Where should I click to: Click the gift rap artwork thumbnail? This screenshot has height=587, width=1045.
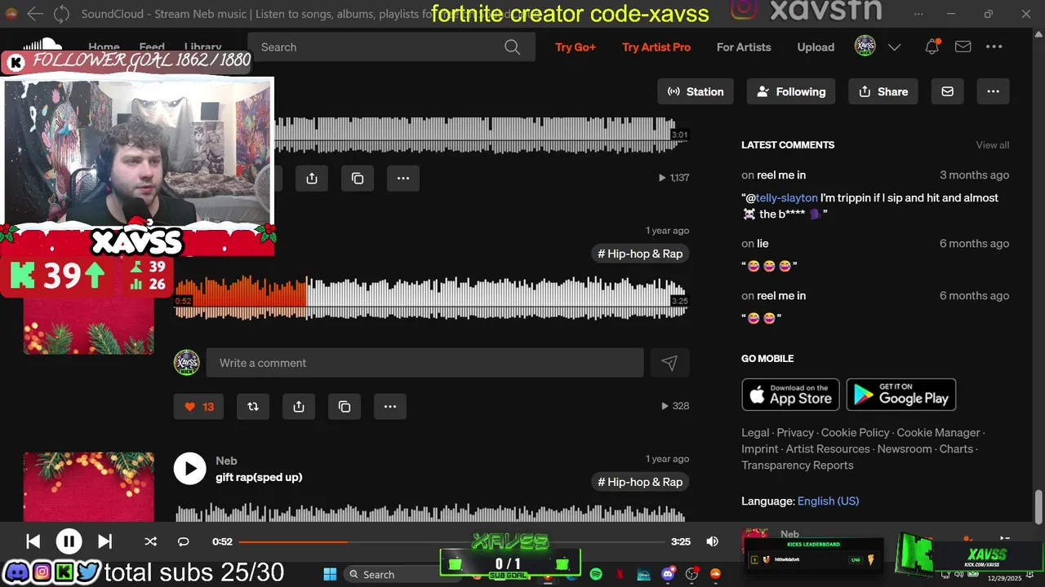tap(88, 487)
